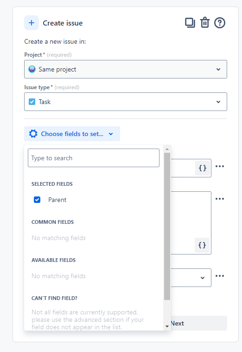This screenshot has width=242, height=352.
Task: Open the Issue type Task dropdown
Action: pyautogui.click(x=126, y=102)
